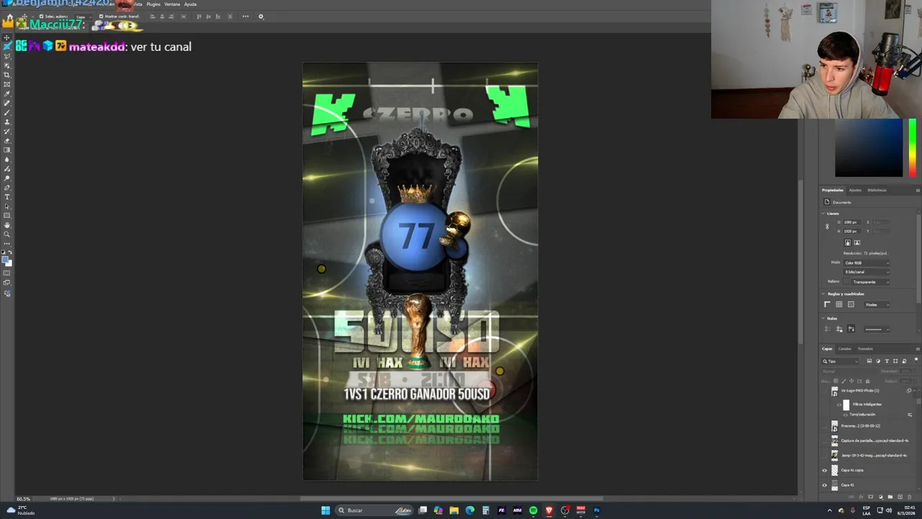Select the History Brush tool

(x=7, y=131)
